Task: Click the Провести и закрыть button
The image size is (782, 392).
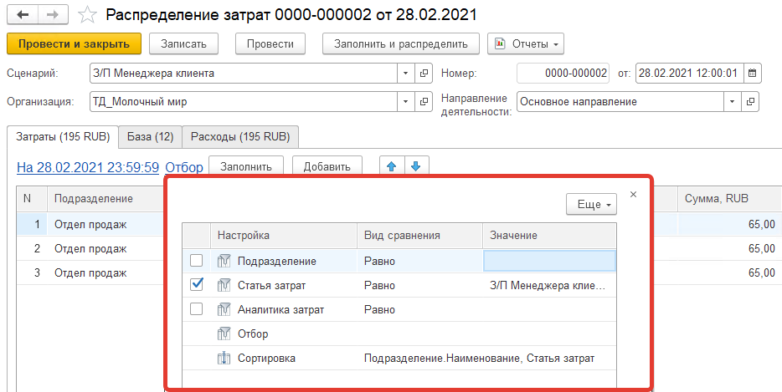Action: pyautogui.click(x=74, y=43)
